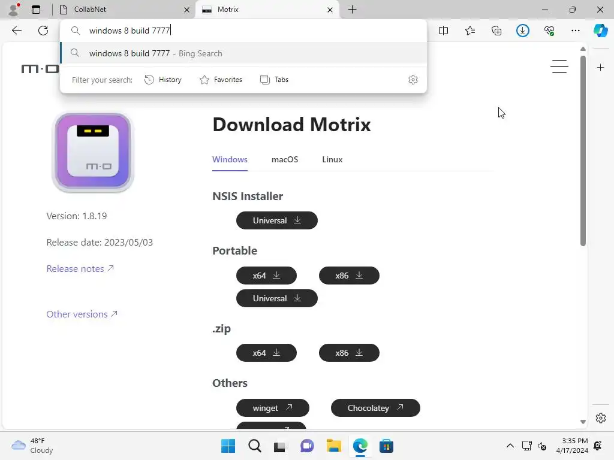Open Task View on the taskbar
This screenshot has width=614, height=460.
(x=279, y=446)
